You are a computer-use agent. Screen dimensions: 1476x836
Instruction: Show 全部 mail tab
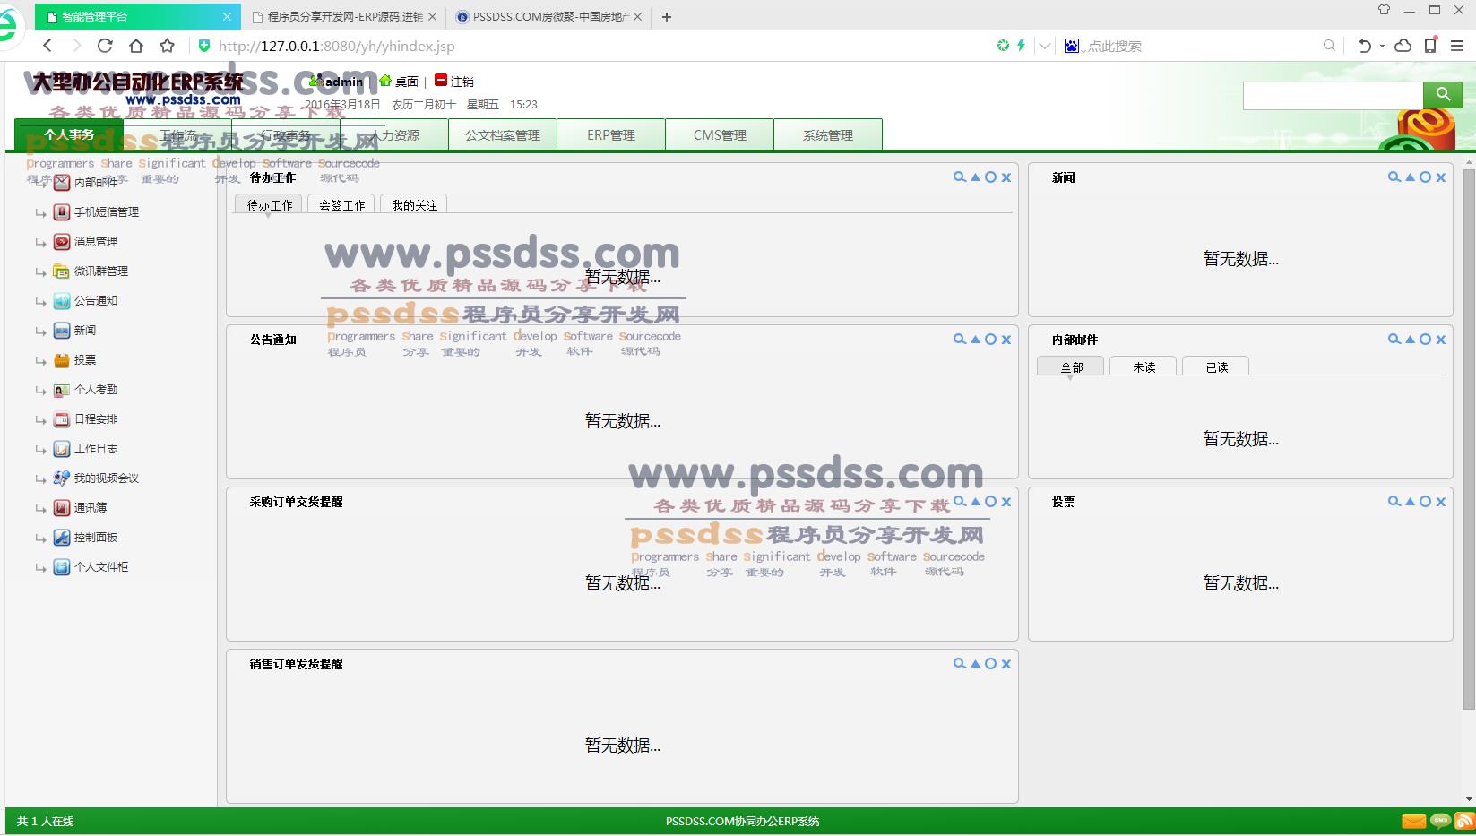pyautogui.click(x=1071, y=366)
